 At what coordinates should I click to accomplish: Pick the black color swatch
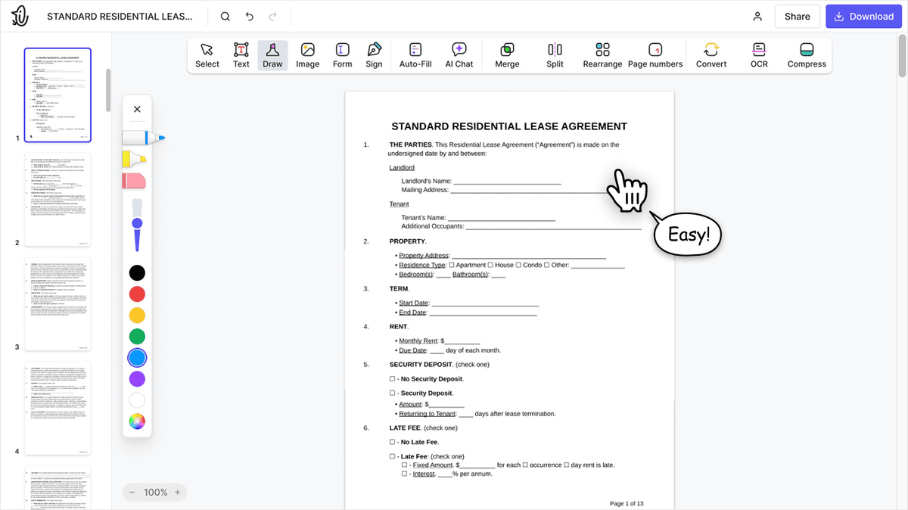[137, 273]
